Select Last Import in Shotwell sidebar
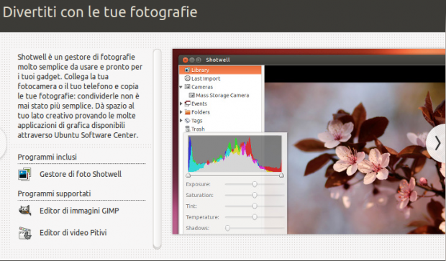The height and width of the screenshot is (261, 446). click(220, 78)
